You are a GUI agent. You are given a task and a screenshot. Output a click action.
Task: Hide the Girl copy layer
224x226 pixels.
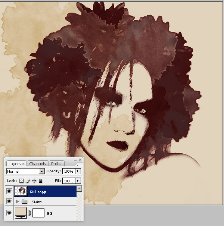(x=9, y=191)
